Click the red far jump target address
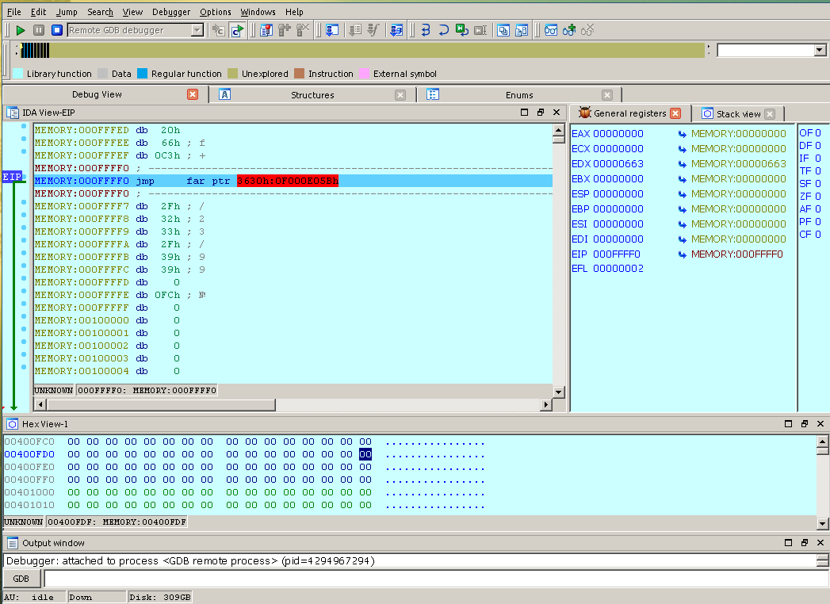The width and height of the screenshot is (830, 604). (x=287, y=181)
